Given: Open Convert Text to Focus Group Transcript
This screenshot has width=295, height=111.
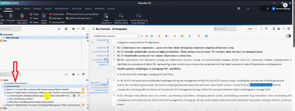Looking at the screenshot, I should (x=139, y=18).
